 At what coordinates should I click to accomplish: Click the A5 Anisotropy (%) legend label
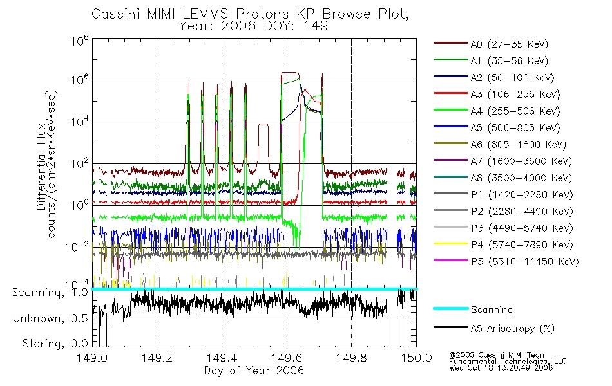(x=513, y=329)
